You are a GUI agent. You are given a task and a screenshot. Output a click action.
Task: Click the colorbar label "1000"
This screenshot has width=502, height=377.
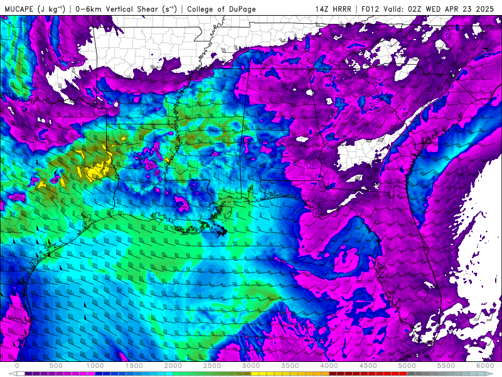[95, 366]
